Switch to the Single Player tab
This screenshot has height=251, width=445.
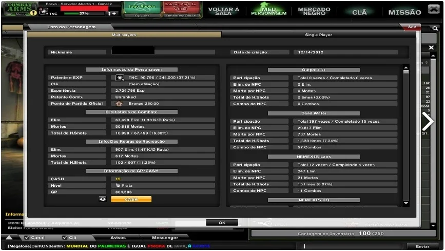tap(318, 34)
